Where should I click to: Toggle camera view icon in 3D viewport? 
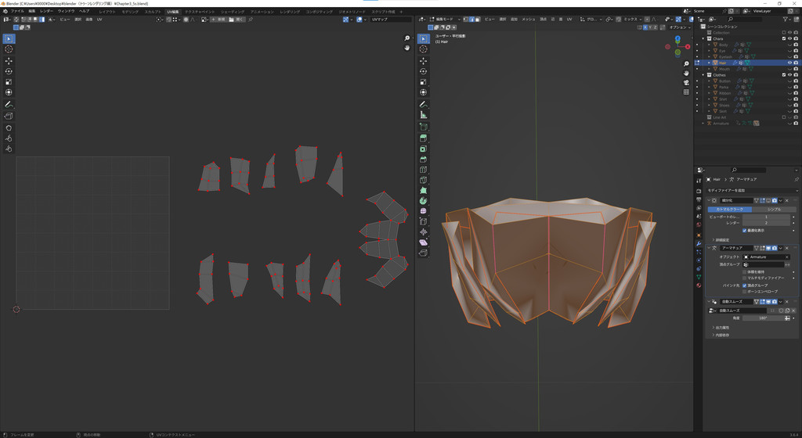pyautogui.click(x=686, y=82)
